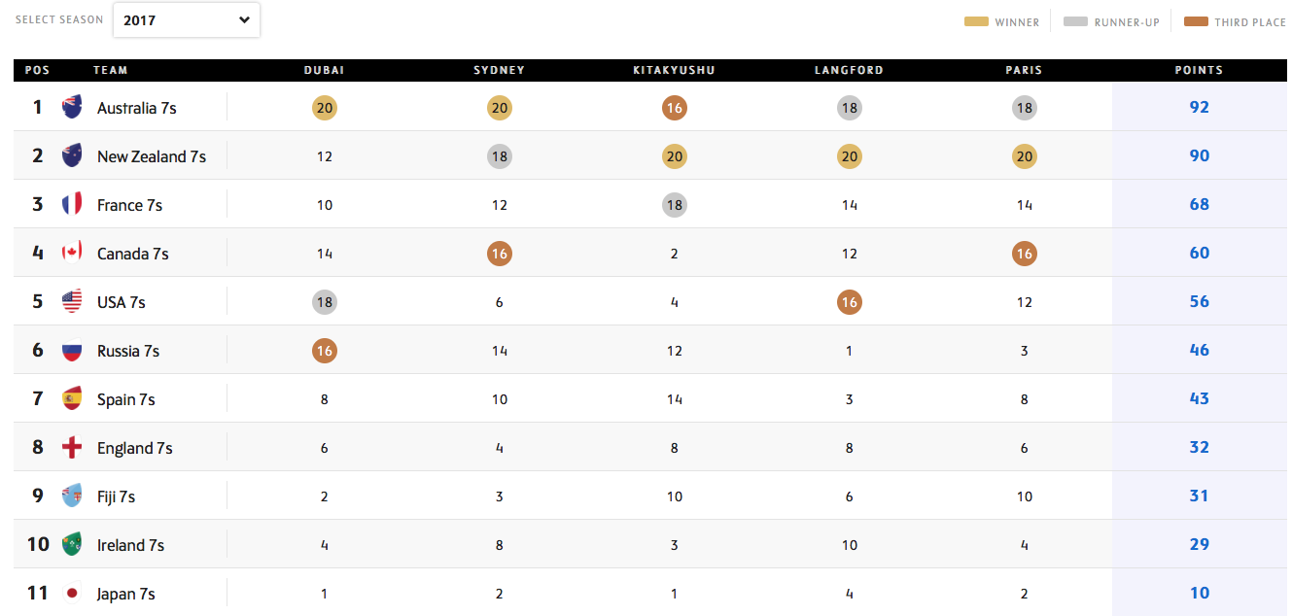Click the Points column header
Image resolution: width=1292 pixels, height=616 pixels.
pos(1199,70)
